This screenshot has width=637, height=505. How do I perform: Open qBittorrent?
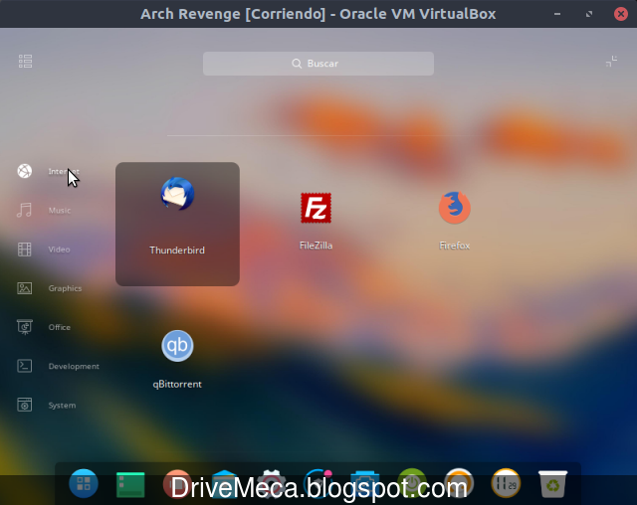(177, 360)
